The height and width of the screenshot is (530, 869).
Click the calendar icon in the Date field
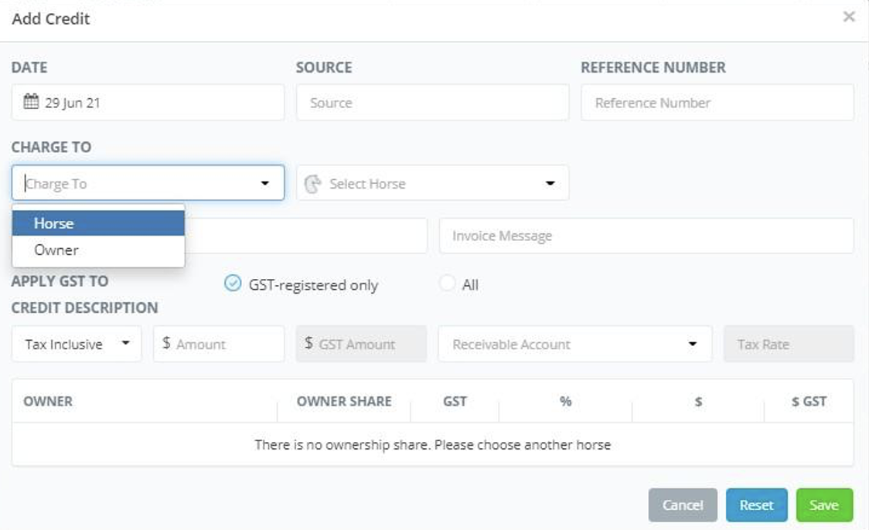tap(31, 102)
